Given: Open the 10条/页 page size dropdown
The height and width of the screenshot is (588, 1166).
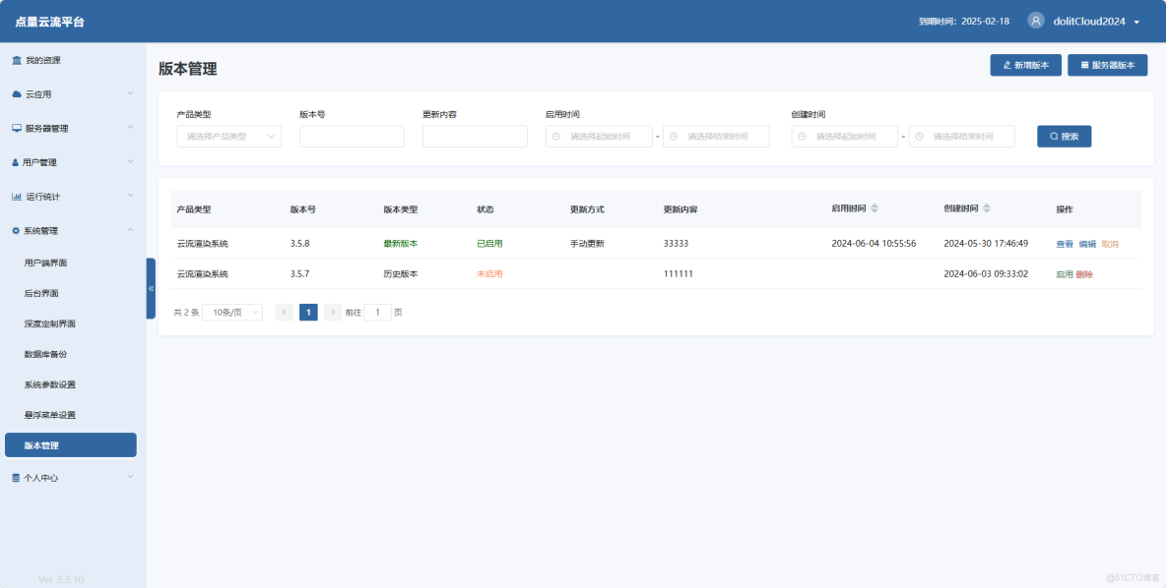Looking at the screenshot, I should (232, 313).
